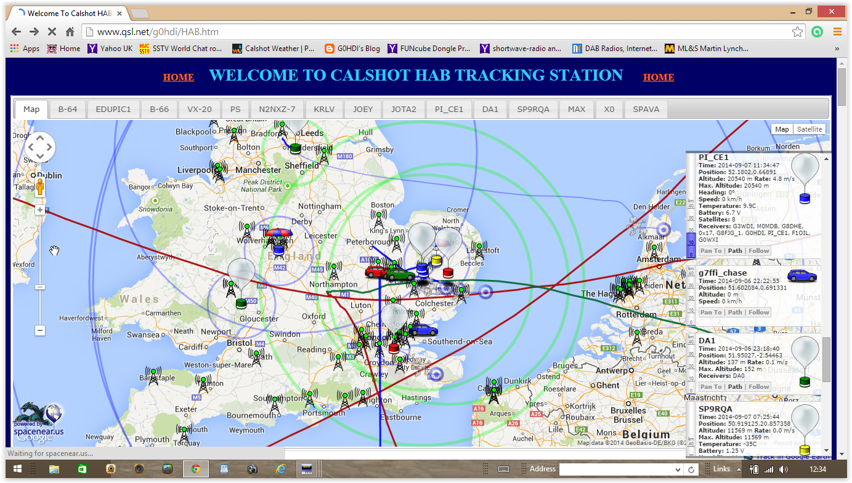Open a new browser tab
The image size is (852, 483).
click(x=140, y=13)
